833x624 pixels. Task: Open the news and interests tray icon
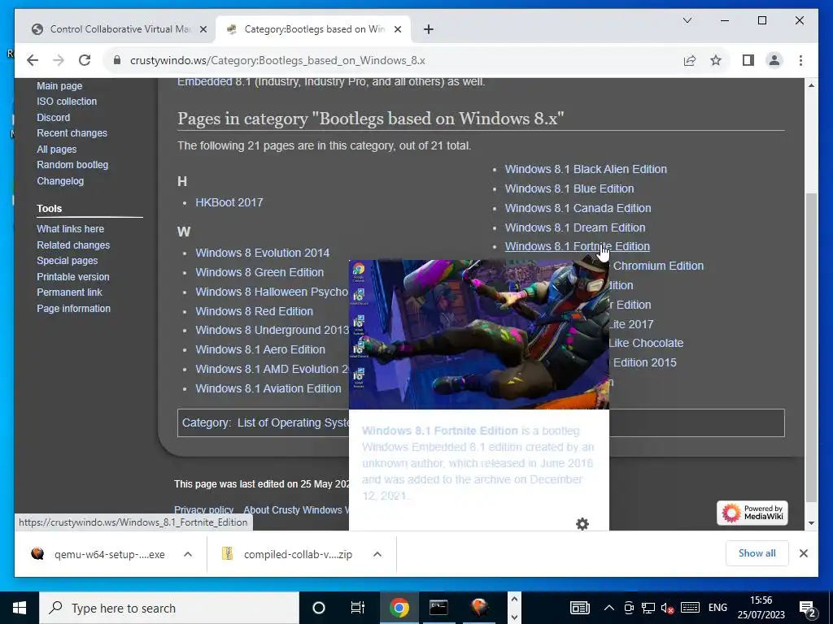[x=579, y=608]
